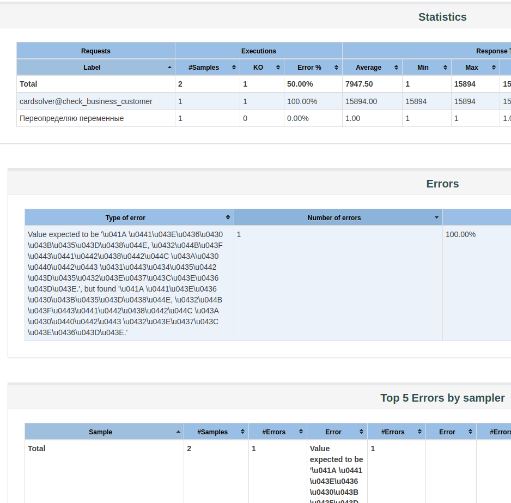Click the Statistics section heading
Screen dimensions: 511x503
(442, 17)
